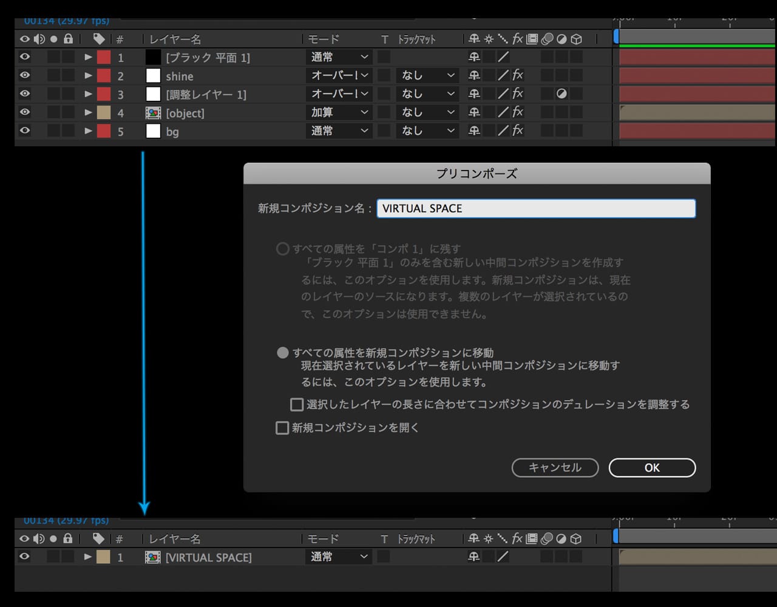Click the red label color of bg layer
777x607 pixels.
coord(104,131)
